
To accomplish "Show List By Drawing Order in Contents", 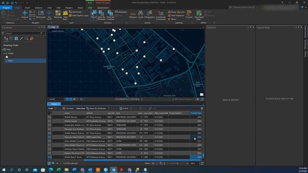I will click(x=6, y=38).
